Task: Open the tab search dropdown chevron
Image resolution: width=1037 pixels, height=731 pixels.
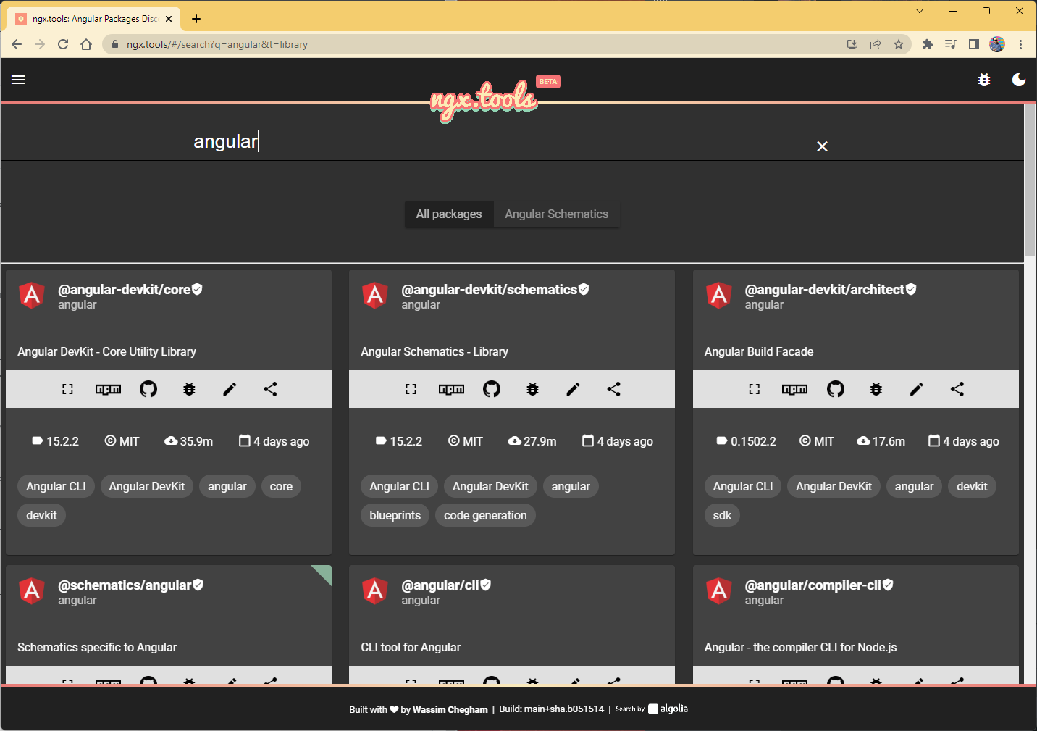Action: pos(920,11)
